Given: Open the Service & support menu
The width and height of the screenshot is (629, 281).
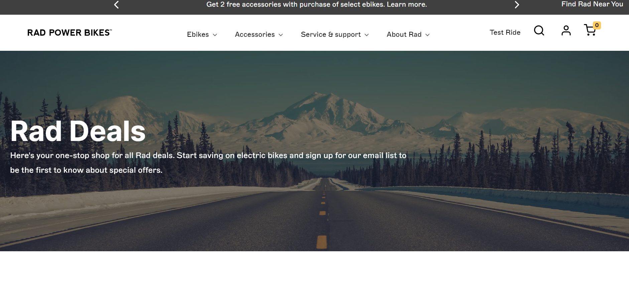Looking at the screenshot, I should [x=331, y=34].
